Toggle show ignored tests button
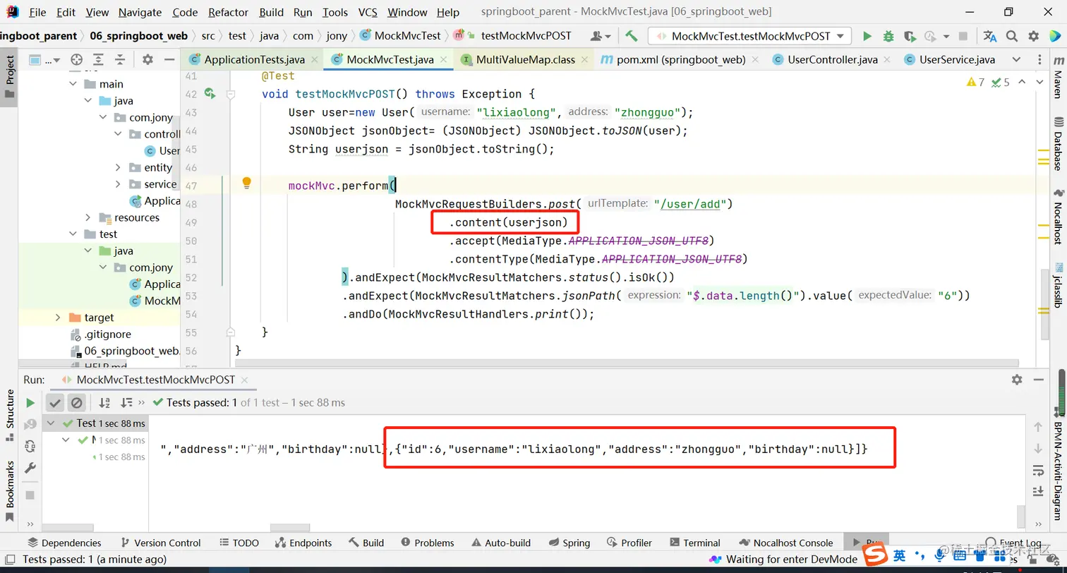Image resolution: width=1067 pixels, height=573 pixels. click(76, 403)
